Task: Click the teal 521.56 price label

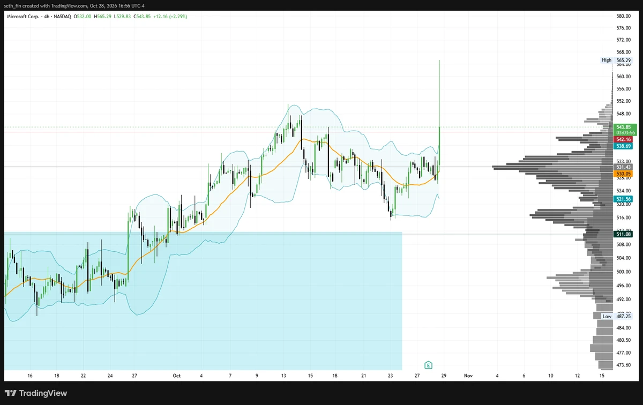Action: [x=623, y=199]
